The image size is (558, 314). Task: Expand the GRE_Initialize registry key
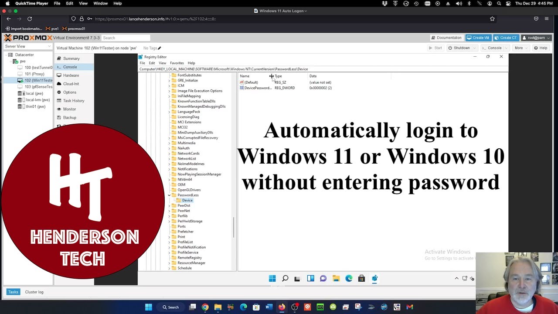point(169,81)
